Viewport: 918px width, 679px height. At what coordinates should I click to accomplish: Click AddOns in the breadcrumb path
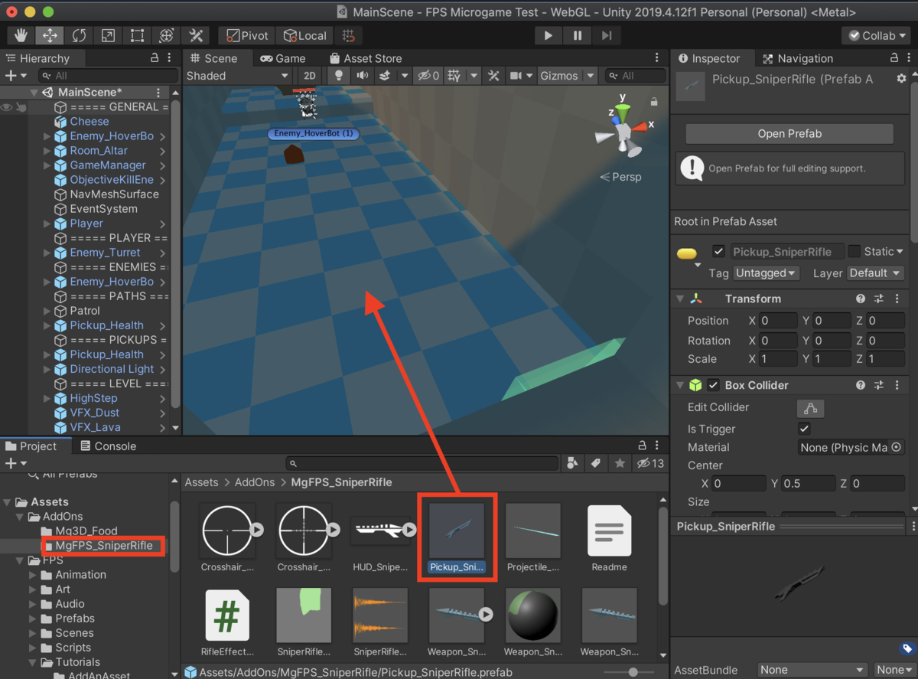pos(256,482)
